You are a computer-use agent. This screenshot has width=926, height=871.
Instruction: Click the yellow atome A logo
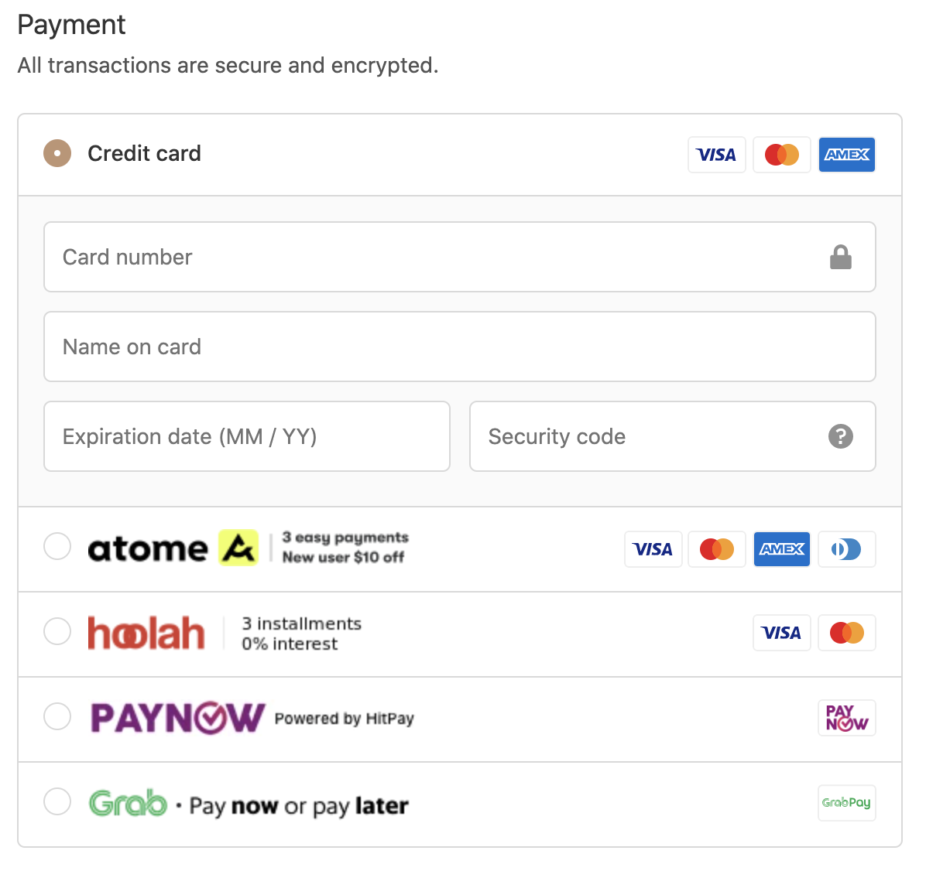coord(238,548)
